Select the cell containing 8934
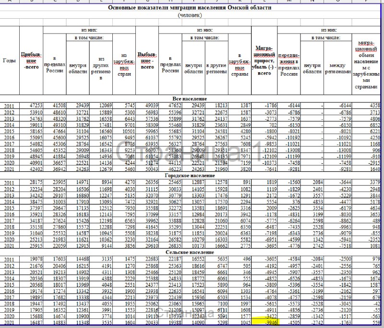Screen dimensions: 384x328 [101, 182]
